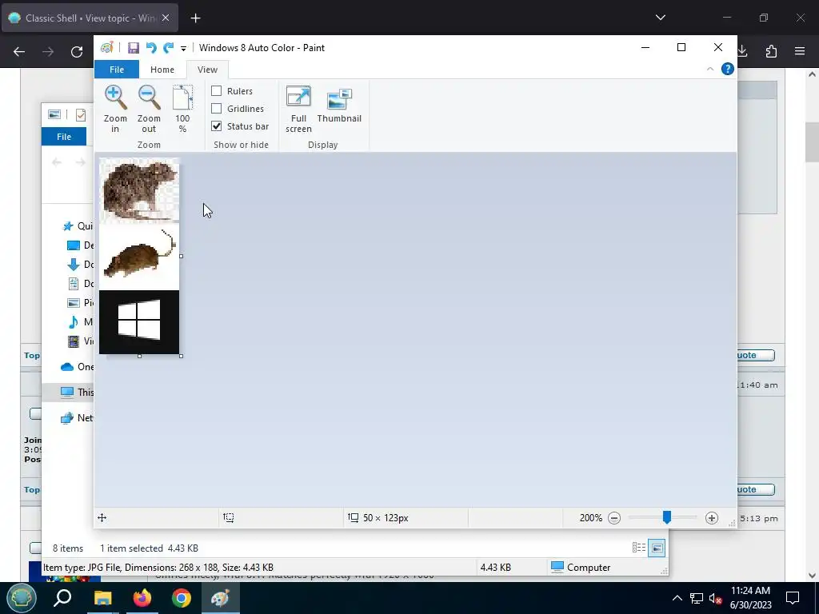
Task: Enable the Gridlines checkbox
Action: tap(216, 109)
